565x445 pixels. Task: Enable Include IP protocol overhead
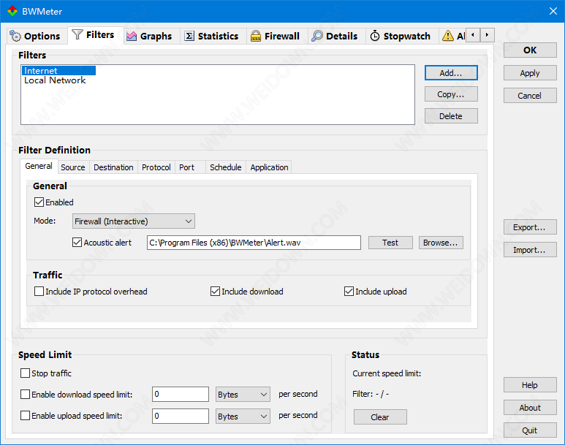pos(39,291)
